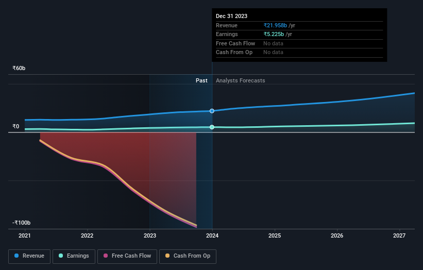423x270 pixels.
Task: Click the teal Earnings legend dot
Action: pyautogui.click(x=61, y=256)
